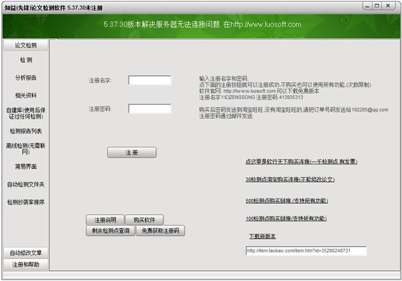Click the 剩余检测点查询 button
The height and width of the screenshot is (281, 402).
pyautogui.click(x=111, y=231)
